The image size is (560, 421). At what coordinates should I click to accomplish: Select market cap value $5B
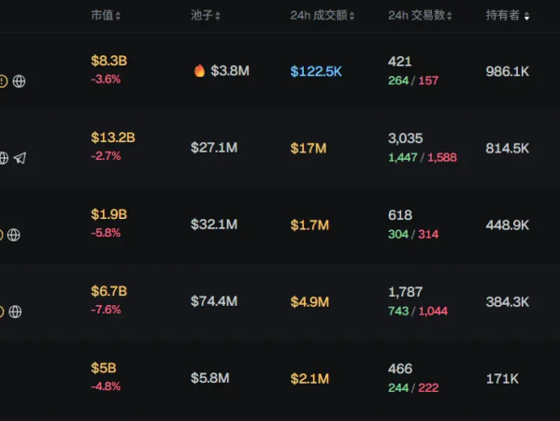(104, 368)
